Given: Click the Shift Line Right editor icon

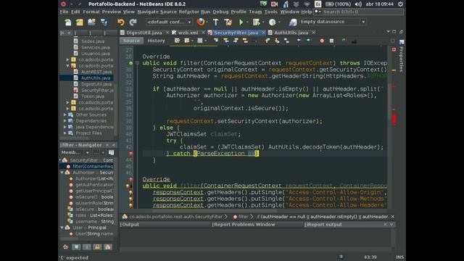Looking at the screenshot, I should [308, 41].
